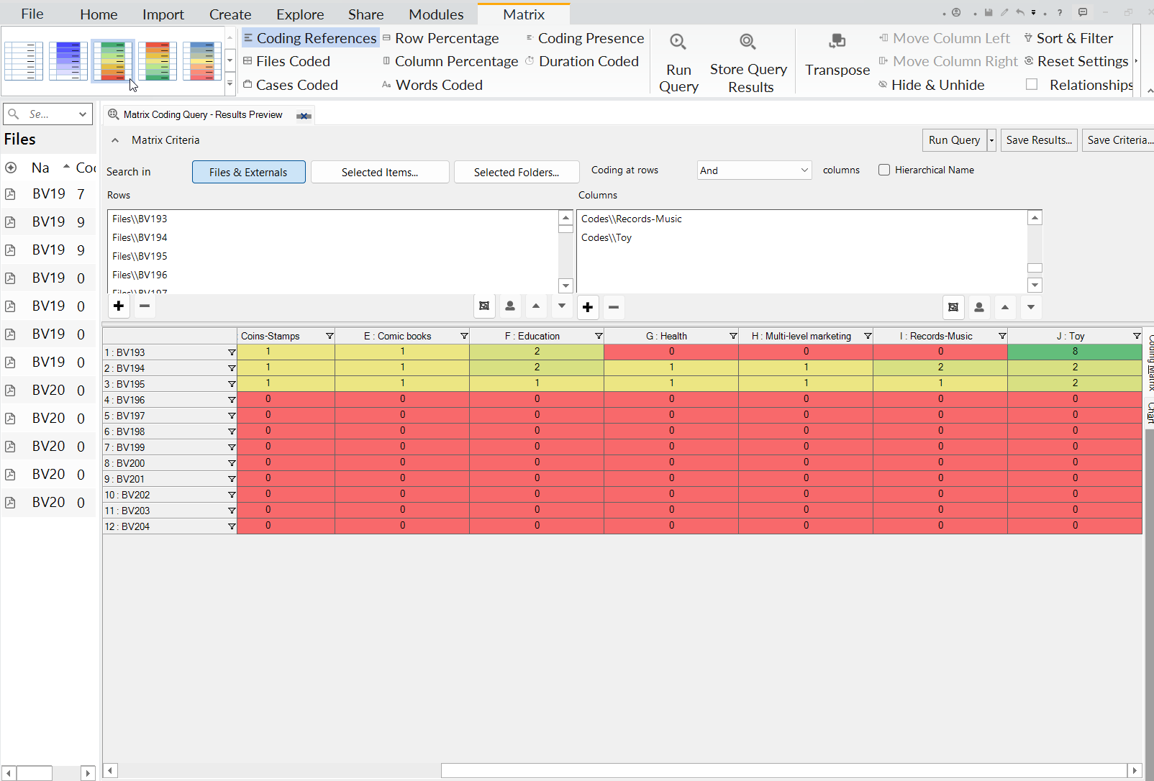The image size is (1154, 781).
Task: Click Selected Folders... button
Action: [517, 172]
